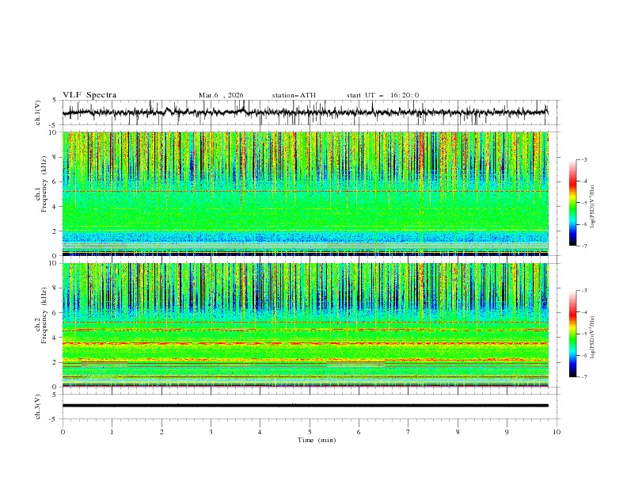Click the ch.1 log(PSD) color bar
Viewport: 627px width, 485px height.
(572, 203)
